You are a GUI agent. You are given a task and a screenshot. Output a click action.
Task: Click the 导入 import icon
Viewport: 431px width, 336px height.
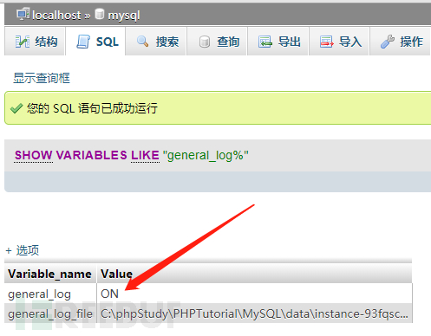click(x=327, y=42)
